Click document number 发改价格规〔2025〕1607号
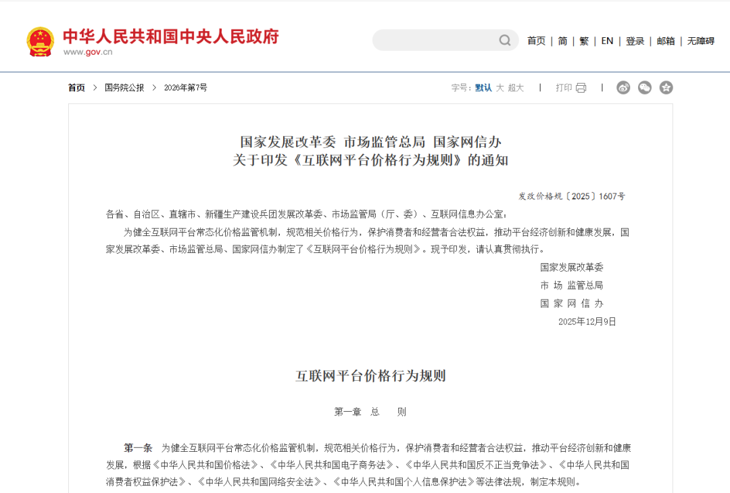This screenshot has height=493, width=730. click(572, 196)
